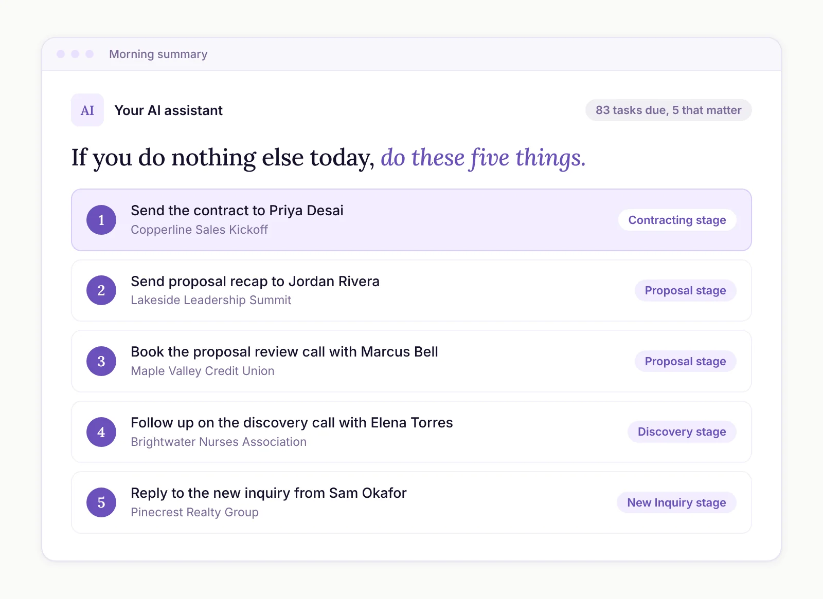Click the Brightwater Nurses Association subtitle
The image size is (823, 599).
219,442
